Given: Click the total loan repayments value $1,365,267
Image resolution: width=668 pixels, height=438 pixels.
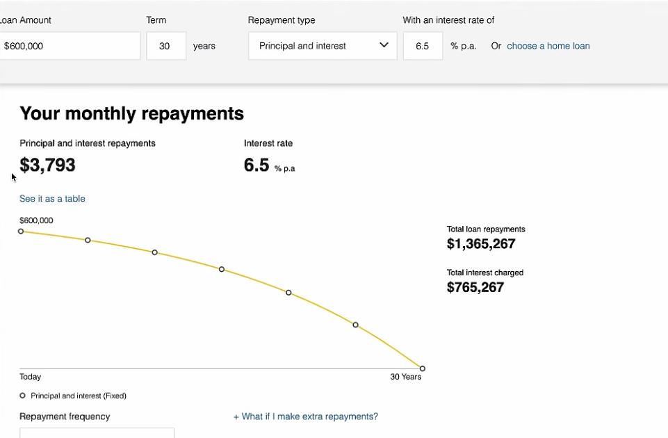Looking at the screenshot, I should (x=481, y=244).
